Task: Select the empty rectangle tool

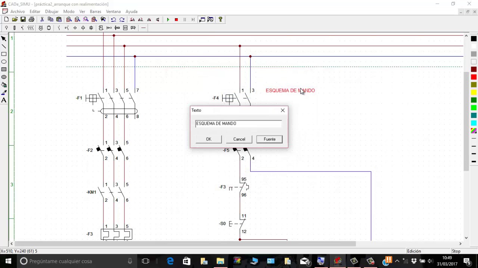Action: pyautogui.click(x=4, y=54)
